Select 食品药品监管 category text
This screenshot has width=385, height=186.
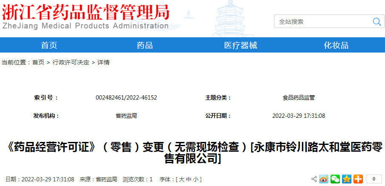pos(299,98)
